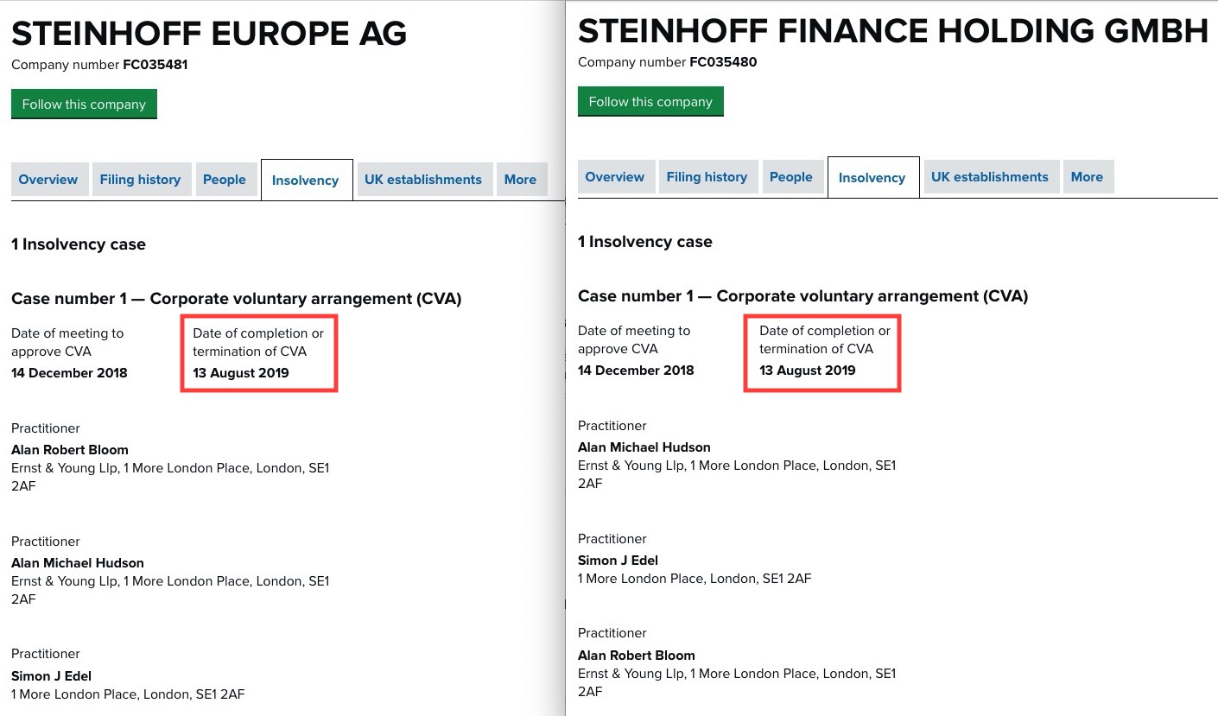This screenshot has width=1218, height=716.
Task: Select People tab for Steinhoff Finance Holding GMBH
Action: pos(792,176)
